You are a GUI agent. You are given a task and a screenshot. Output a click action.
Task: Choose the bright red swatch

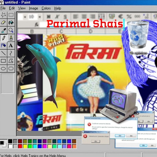coord(20,146)
